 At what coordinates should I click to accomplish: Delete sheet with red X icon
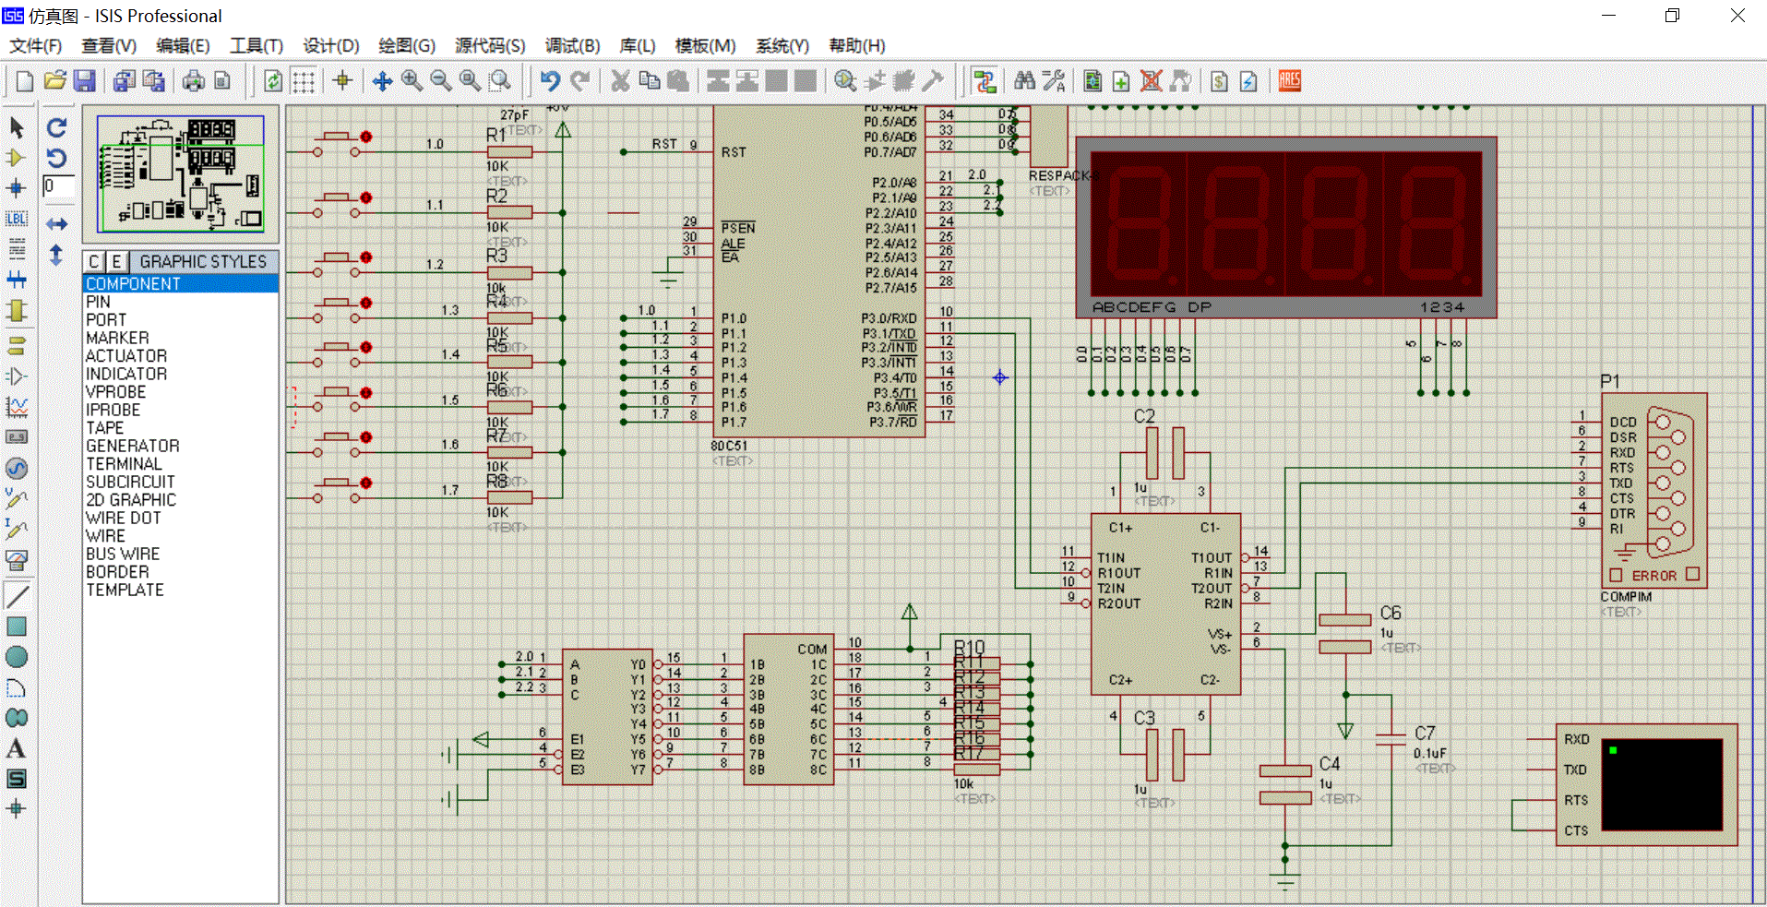(1151, 81)
